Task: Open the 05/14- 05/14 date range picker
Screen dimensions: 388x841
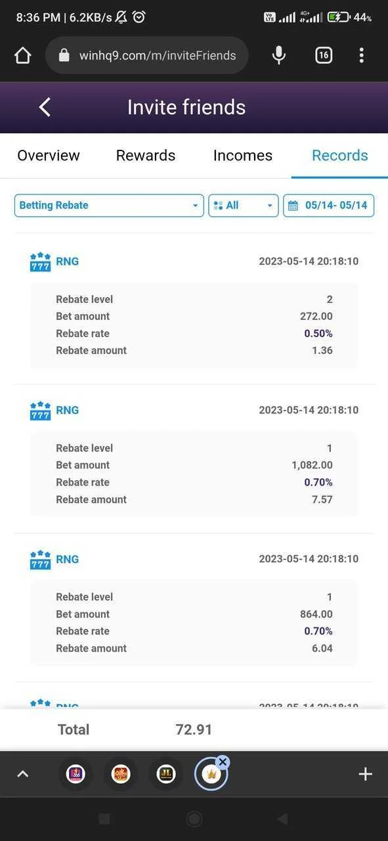Action: point(329,206)
